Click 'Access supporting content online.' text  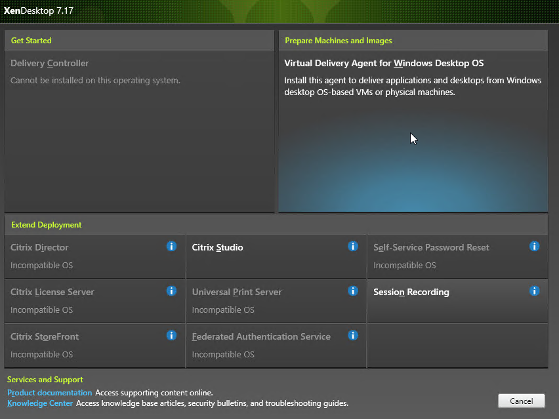point(154,393)
